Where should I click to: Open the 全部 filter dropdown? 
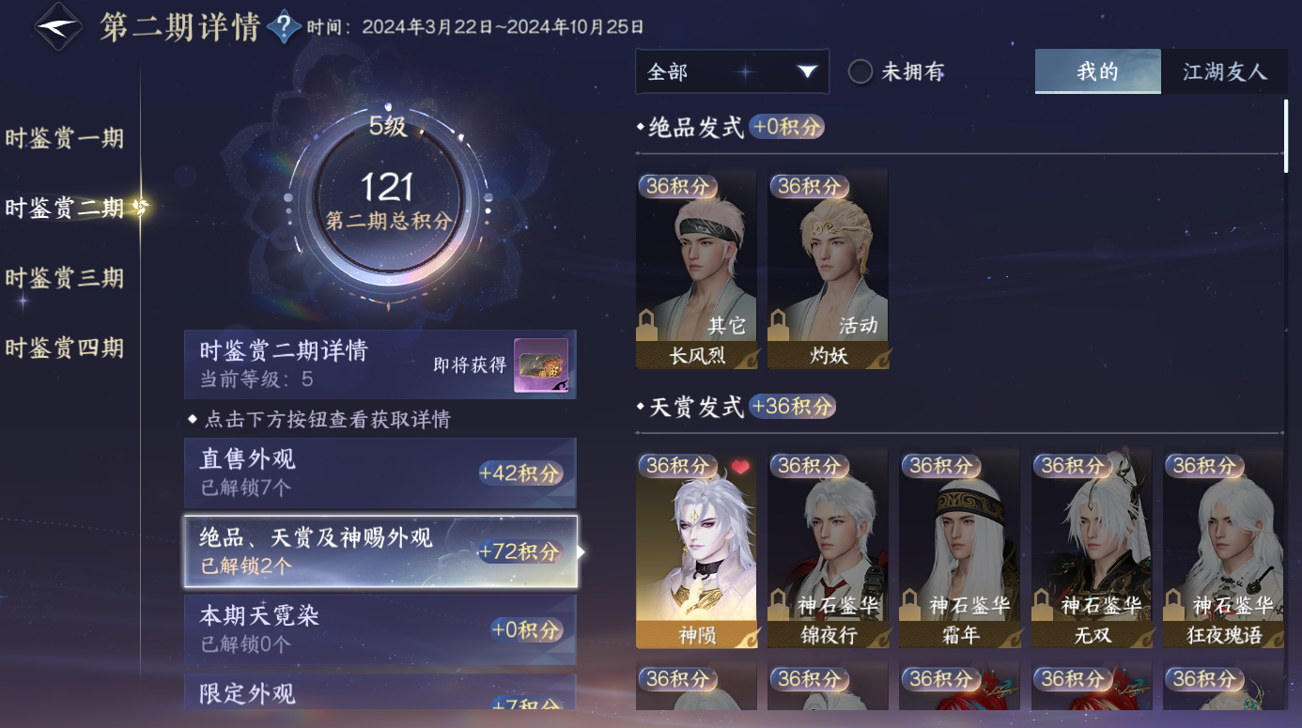click(733, 72)
